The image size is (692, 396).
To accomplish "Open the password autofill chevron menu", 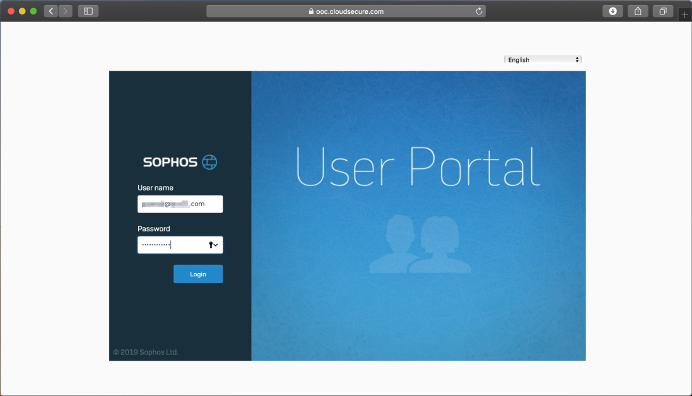I will point(216,245).
